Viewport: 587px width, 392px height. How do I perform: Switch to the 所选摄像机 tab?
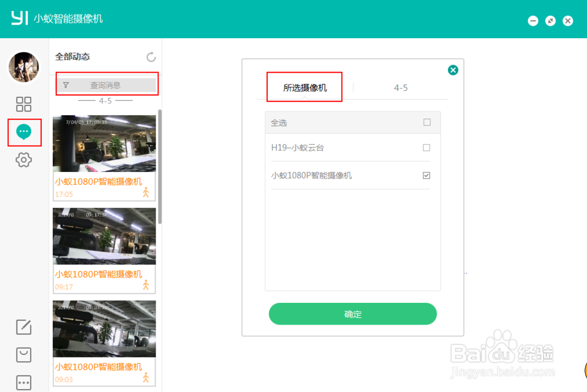tap(305, 87)
